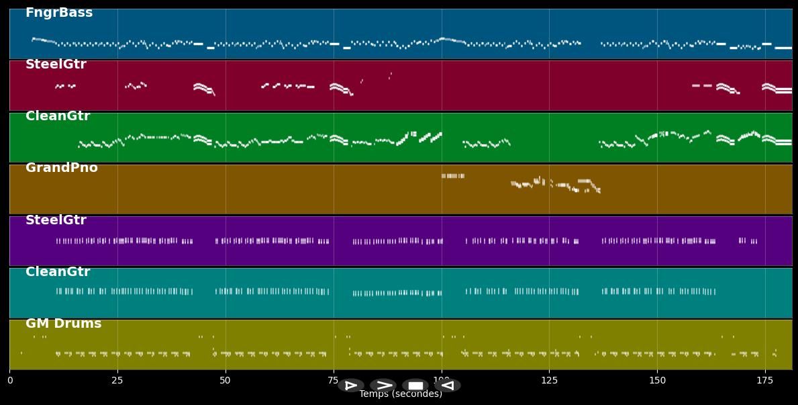Select the CleanGtr label on teal track
Image resolution: width=798 pixels, height=405 pixels.
[x=58, y=272]
